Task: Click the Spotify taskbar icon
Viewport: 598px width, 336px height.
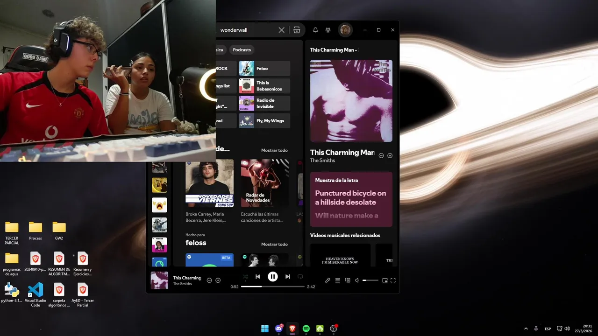Action: (x=306, y=329)
